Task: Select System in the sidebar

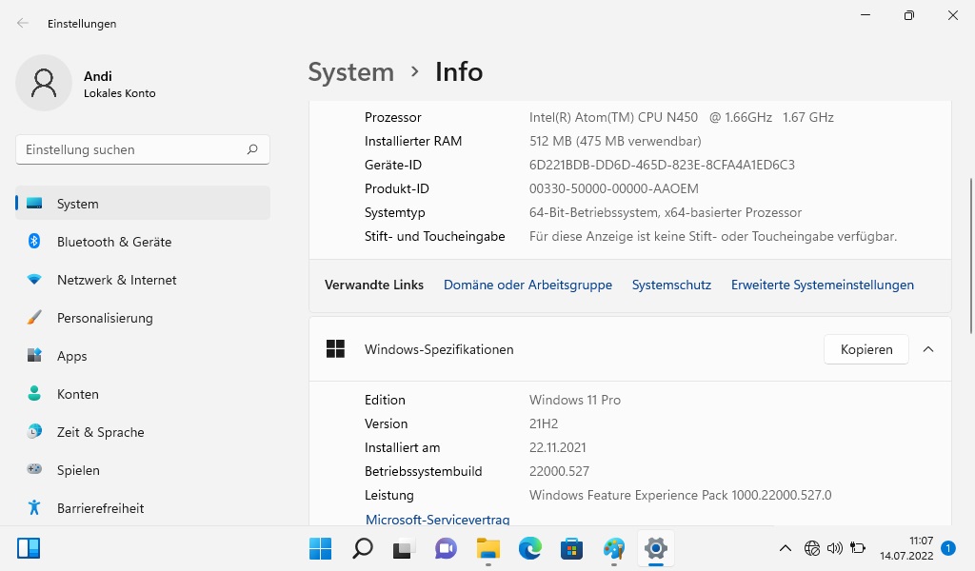Action: (143, 204)
